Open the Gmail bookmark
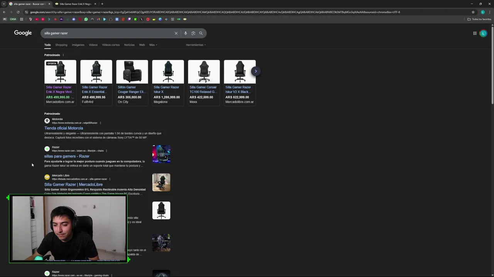 pos(98,19)
